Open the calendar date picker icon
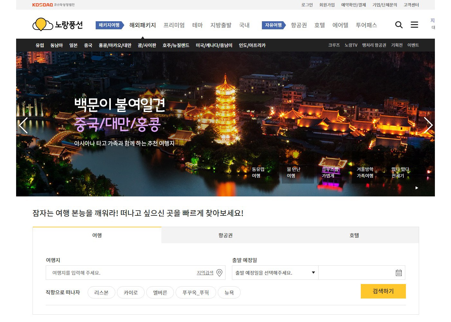The image size is (451, 322). click(398, 273)
